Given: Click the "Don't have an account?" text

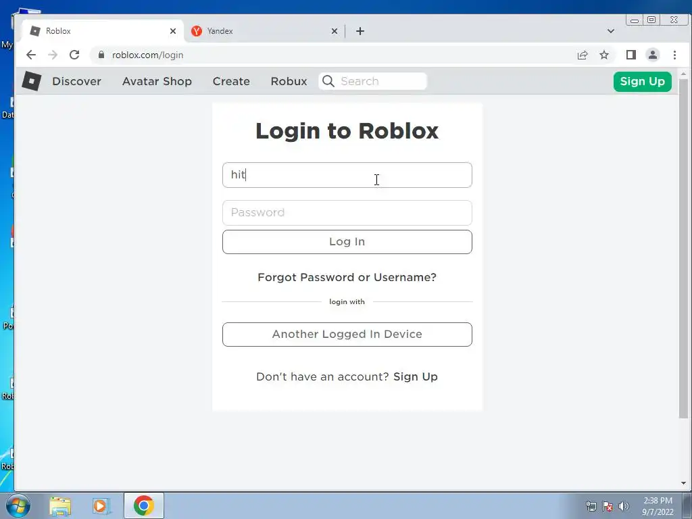Looking at the screenshot, I should click(x=322, y=376).
